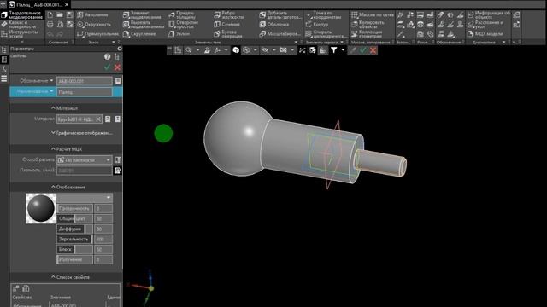Viewport: 547px width, 307px height.
Task: Adjust the Диффузия slider
Action: (74, 229)
